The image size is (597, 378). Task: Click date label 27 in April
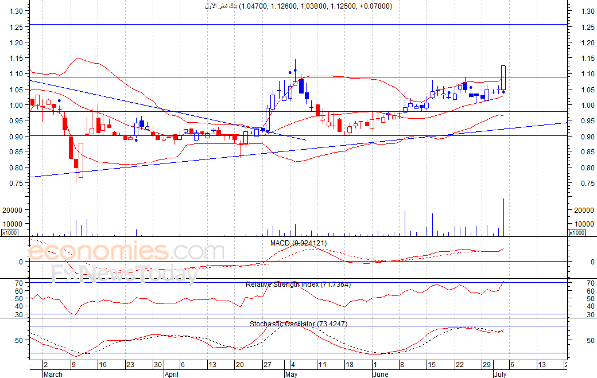[268, 365]
